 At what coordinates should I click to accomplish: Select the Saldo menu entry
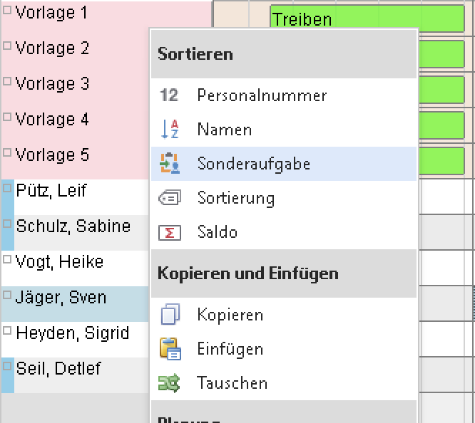tap(217, 232)
